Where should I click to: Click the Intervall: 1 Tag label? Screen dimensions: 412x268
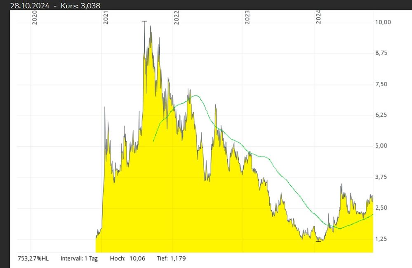(80, 259)
